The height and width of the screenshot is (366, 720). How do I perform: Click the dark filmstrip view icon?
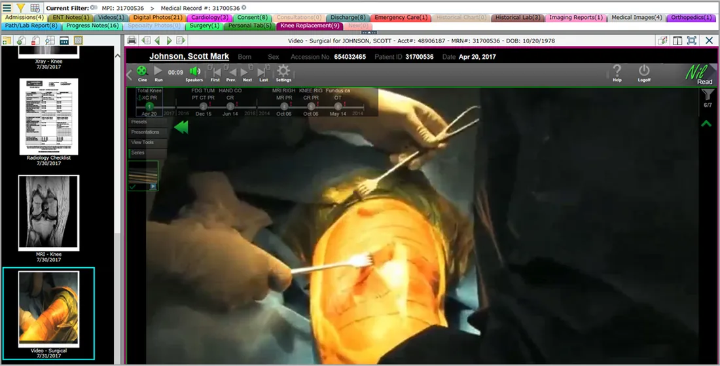(64, 41)
